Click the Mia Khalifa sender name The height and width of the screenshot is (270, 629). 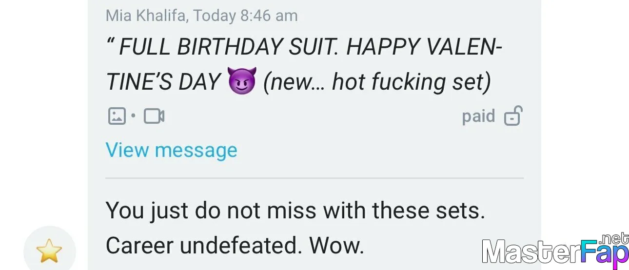(x=146, y=16)
